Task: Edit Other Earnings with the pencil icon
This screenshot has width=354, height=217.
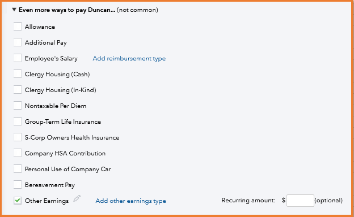Action: coord(77,198)
